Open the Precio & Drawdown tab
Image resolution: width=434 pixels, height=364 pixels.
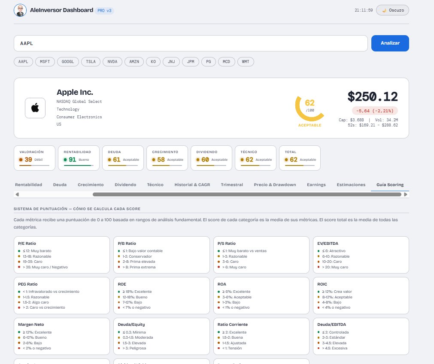pyautogui.click(x=275, y=185)
